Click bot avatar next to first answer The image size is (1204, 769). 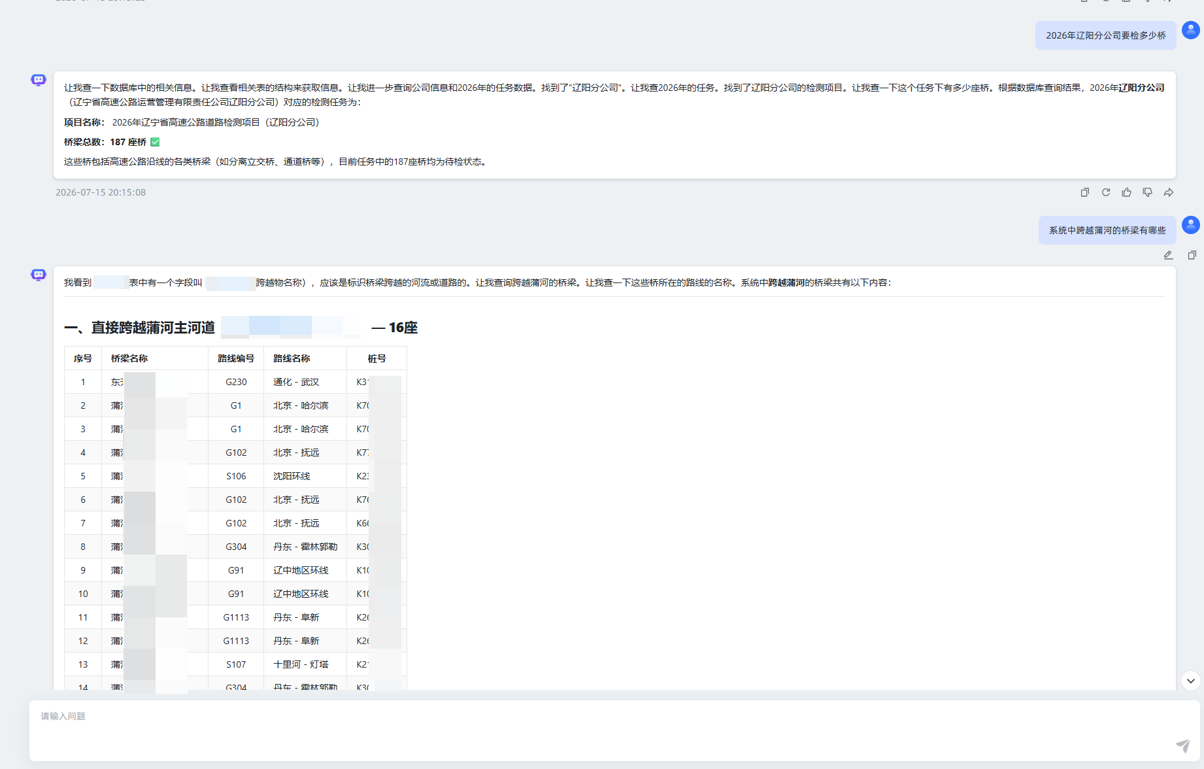click(x=39, y=80)
